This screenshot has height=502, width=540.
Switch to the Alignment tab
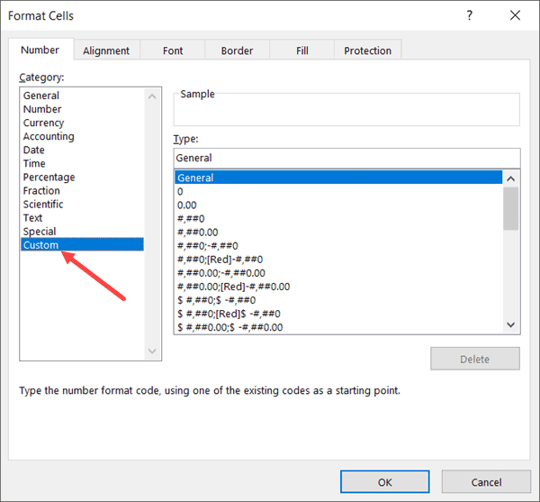[106, 50]
